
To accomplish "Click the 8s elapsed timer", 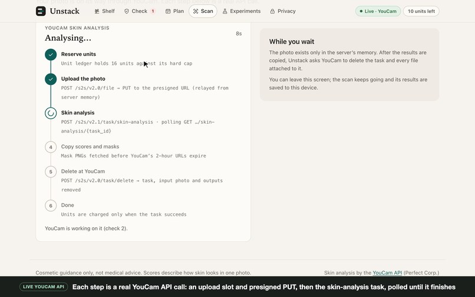I will (x=239, y=34).
